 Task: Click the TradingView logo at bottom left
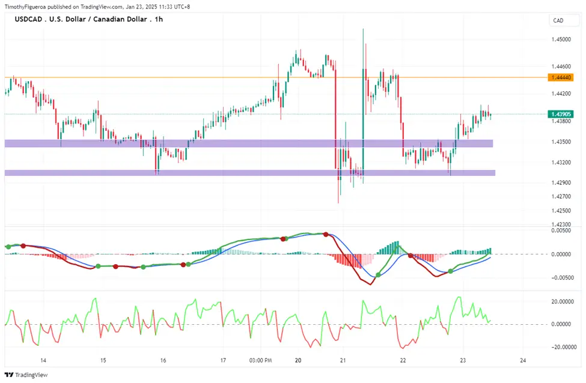(x=26, y=375)
